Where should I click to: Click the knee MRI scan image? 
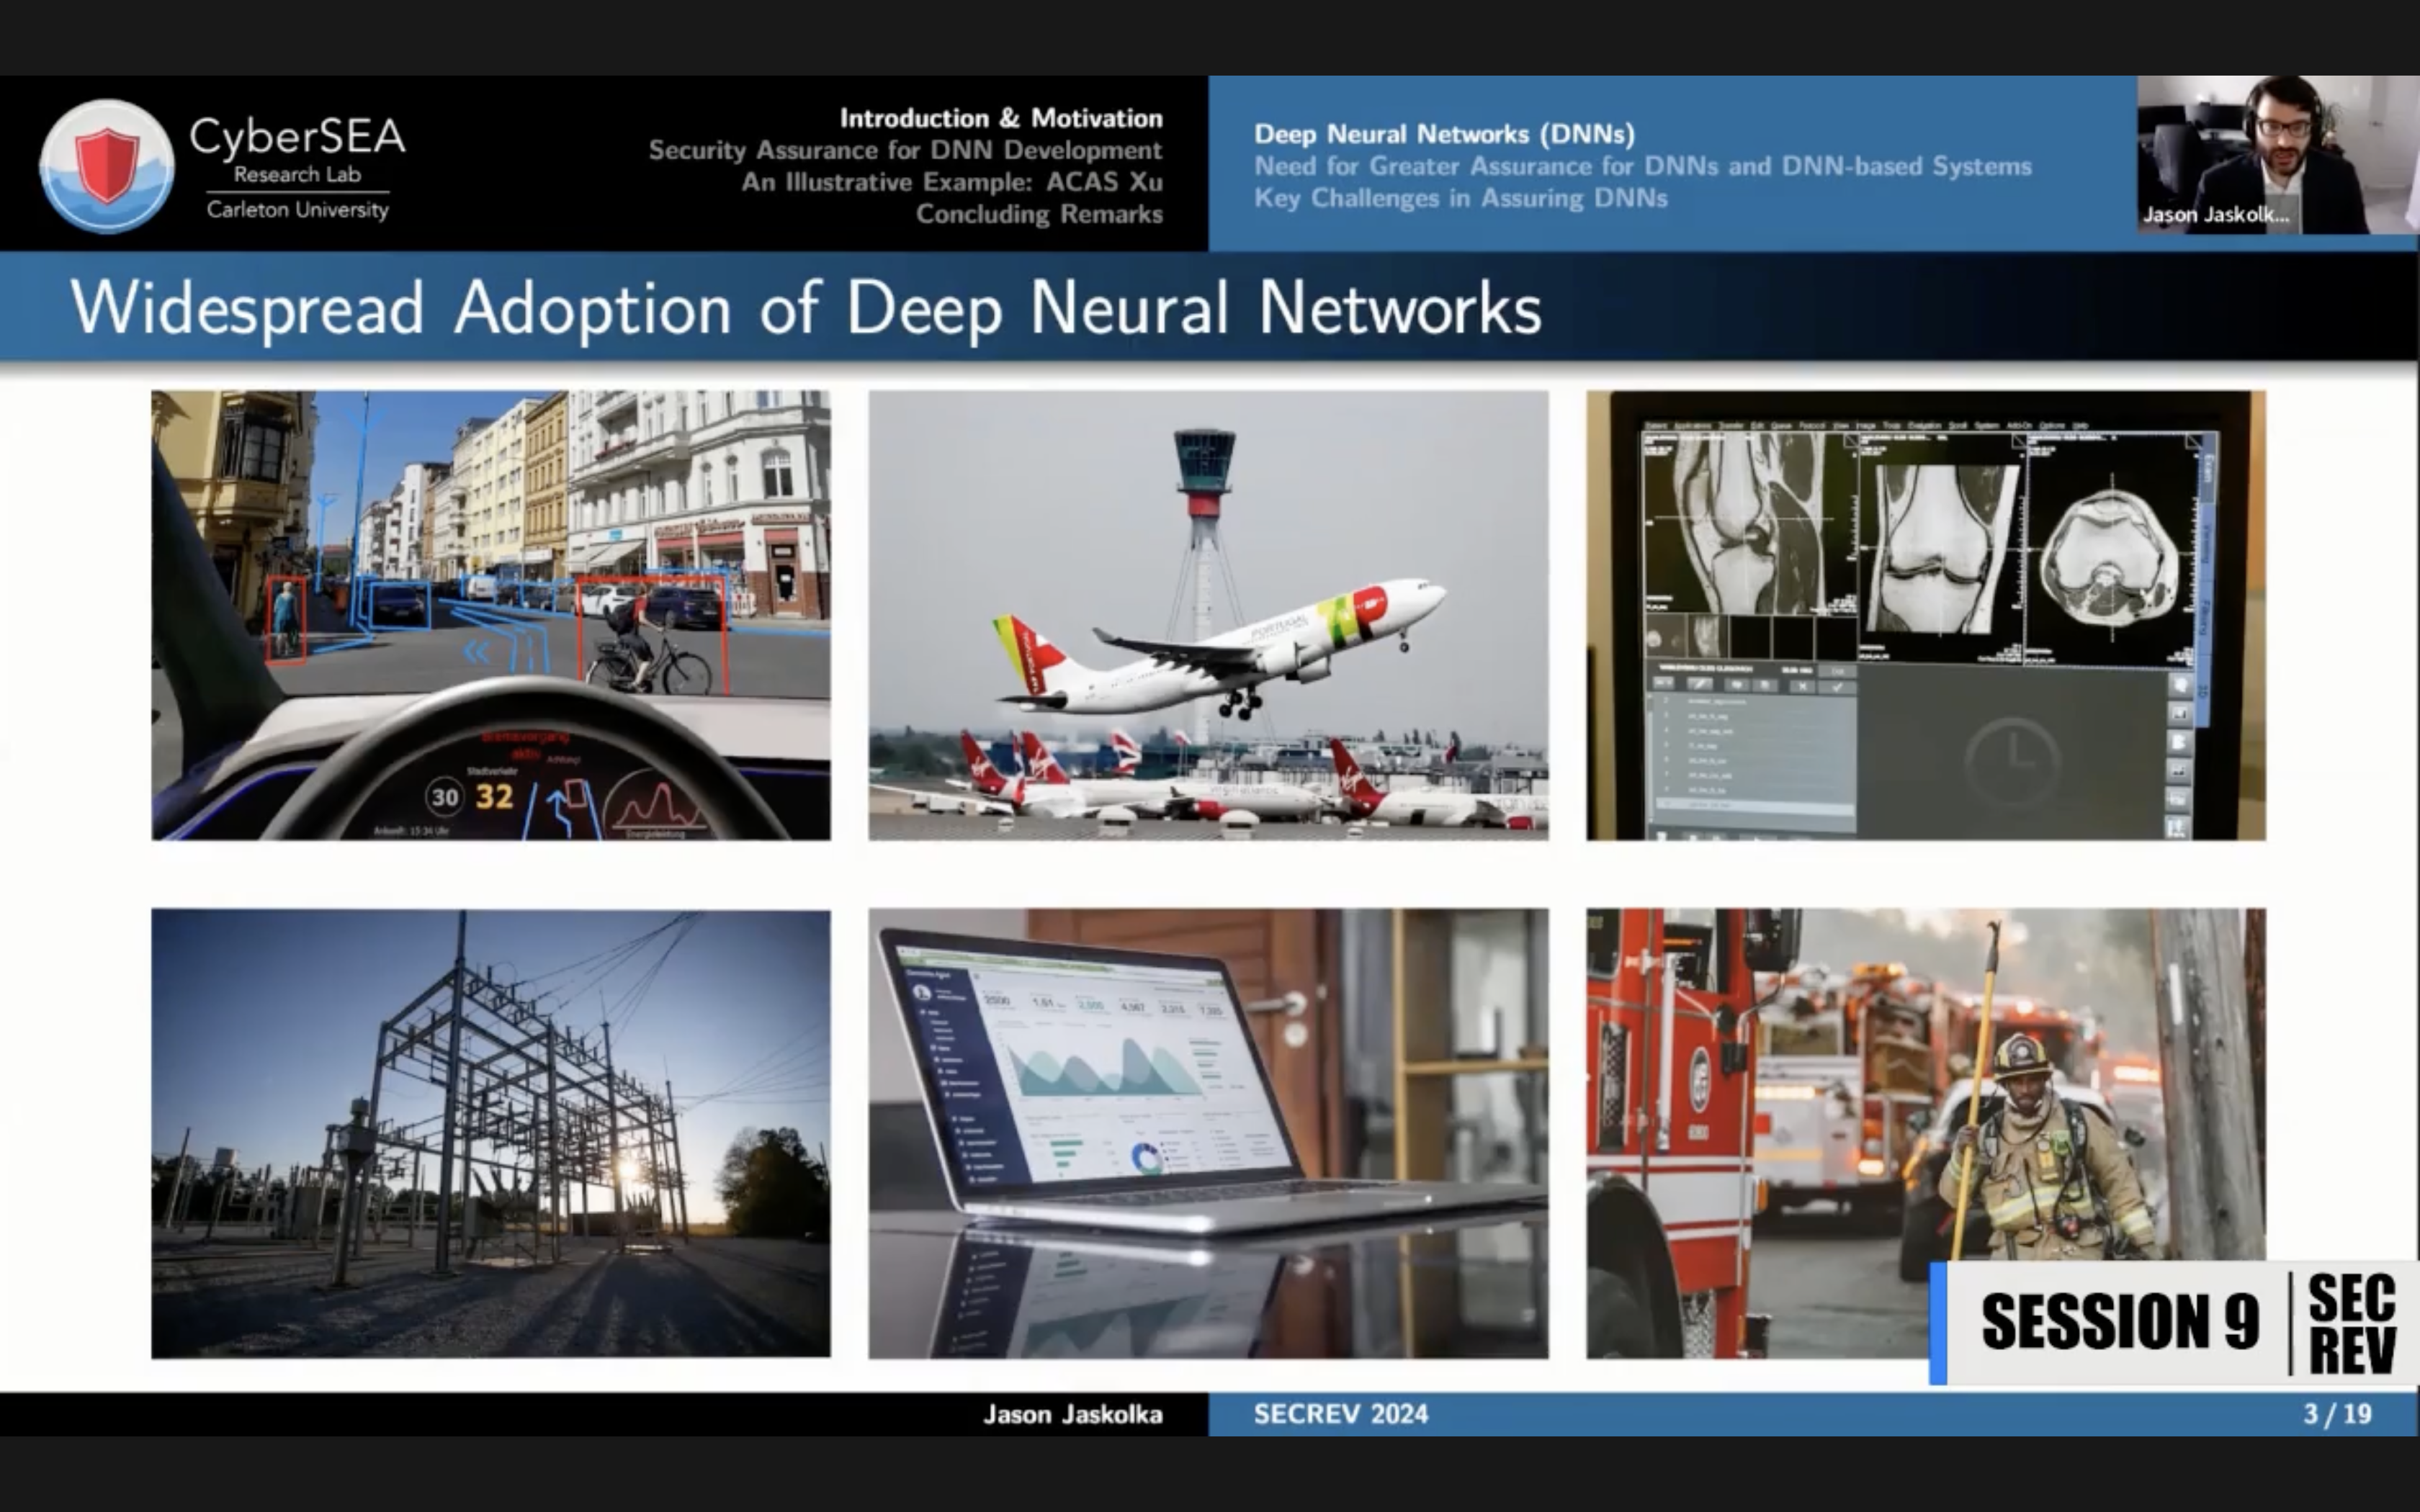click(1925, 615)
